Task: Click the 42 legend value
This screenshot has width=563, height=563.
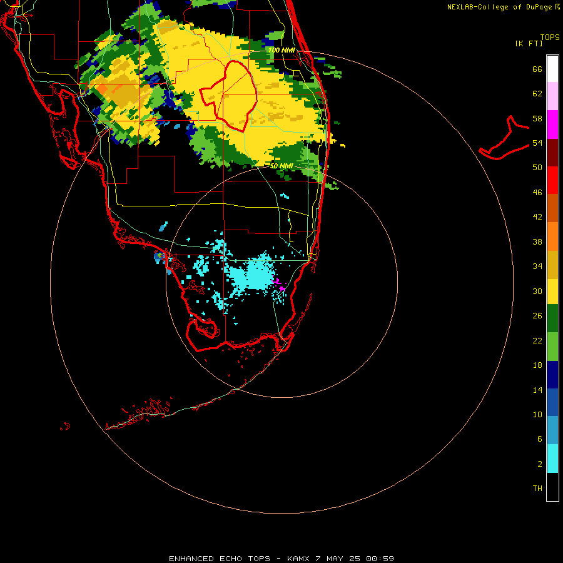Action: click(537, 217)
